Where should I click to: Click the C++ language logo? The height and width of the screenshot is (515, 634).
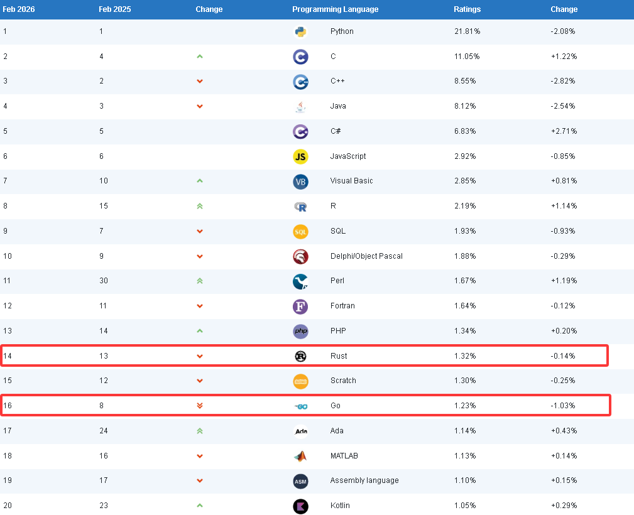[300, 82]
